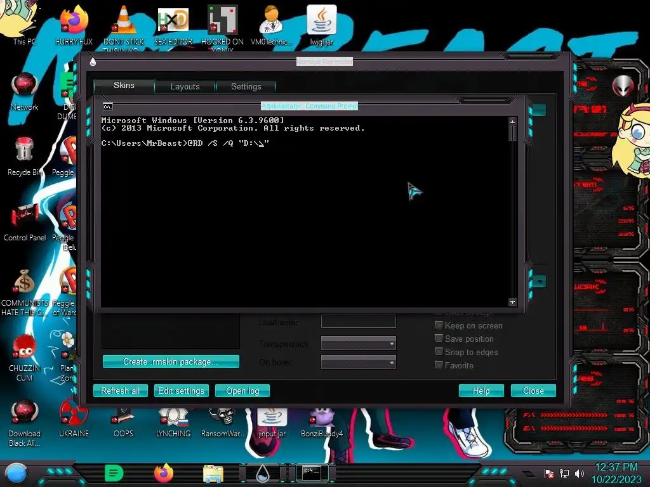Viewport: 650px width, 487px height.
Task: Launch Firefox from the taskbar
Action: (164, 473)
